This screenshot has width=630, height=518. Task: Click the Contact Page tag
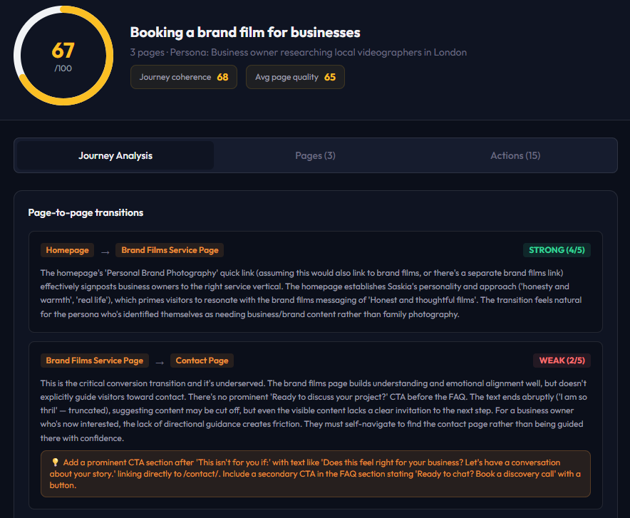point(202,361)
